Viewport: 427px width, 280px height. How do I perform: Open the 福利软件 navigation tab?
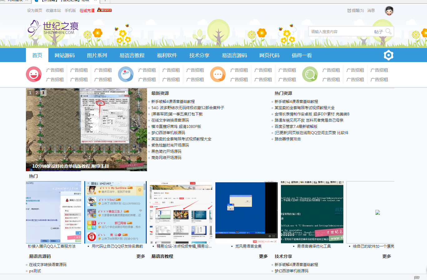pos(167,55)
